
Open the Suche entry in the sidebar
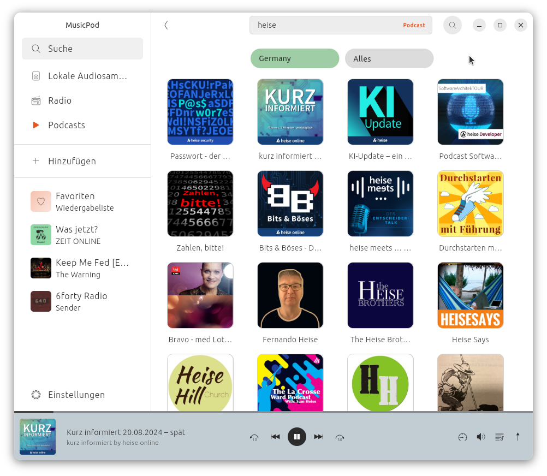(82, 49)
